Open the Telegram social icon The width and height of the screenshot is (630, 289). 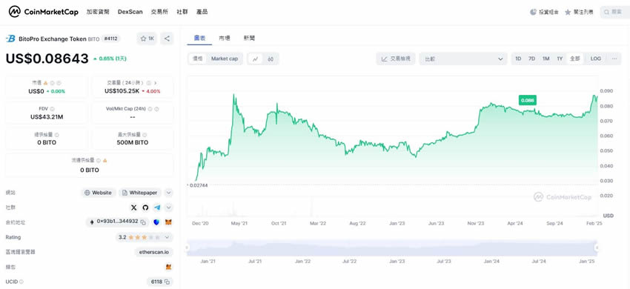pos(157,207)
